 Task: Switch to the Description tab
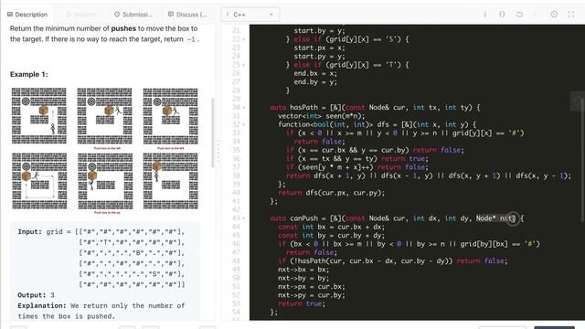coord(27,15)
